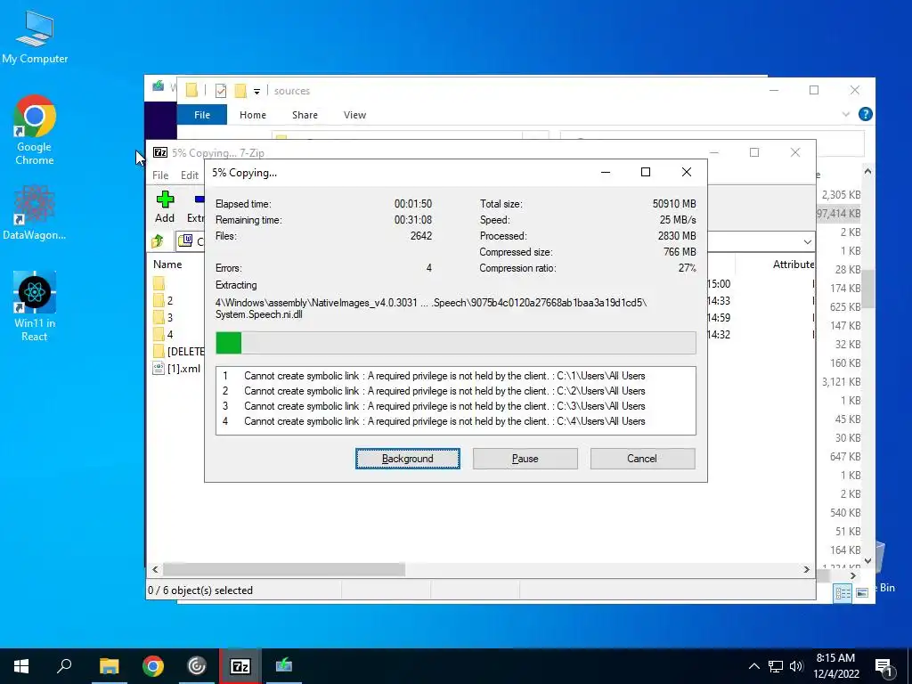Open the volume icon in the system tray
Screen dimensions: 912x684
click(795, 666)
